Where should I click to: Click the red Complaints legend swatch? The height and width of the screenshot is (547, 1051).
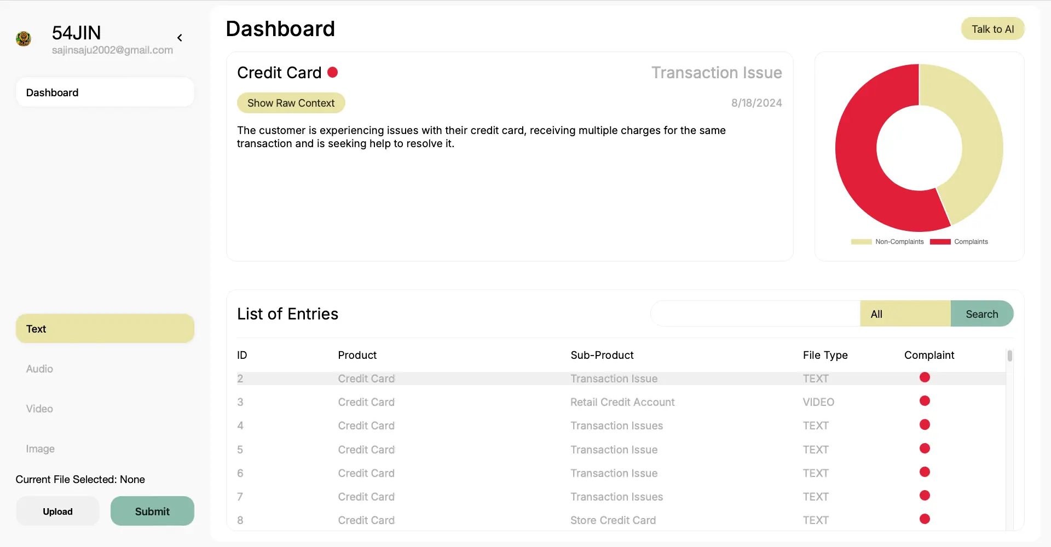940,242
